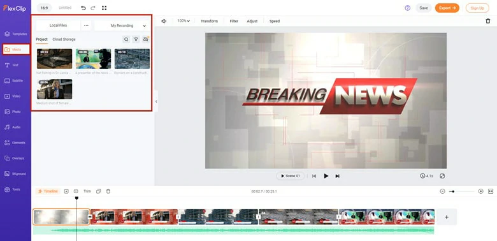
Task: Click the undo arrow icon
Action: 83,8
